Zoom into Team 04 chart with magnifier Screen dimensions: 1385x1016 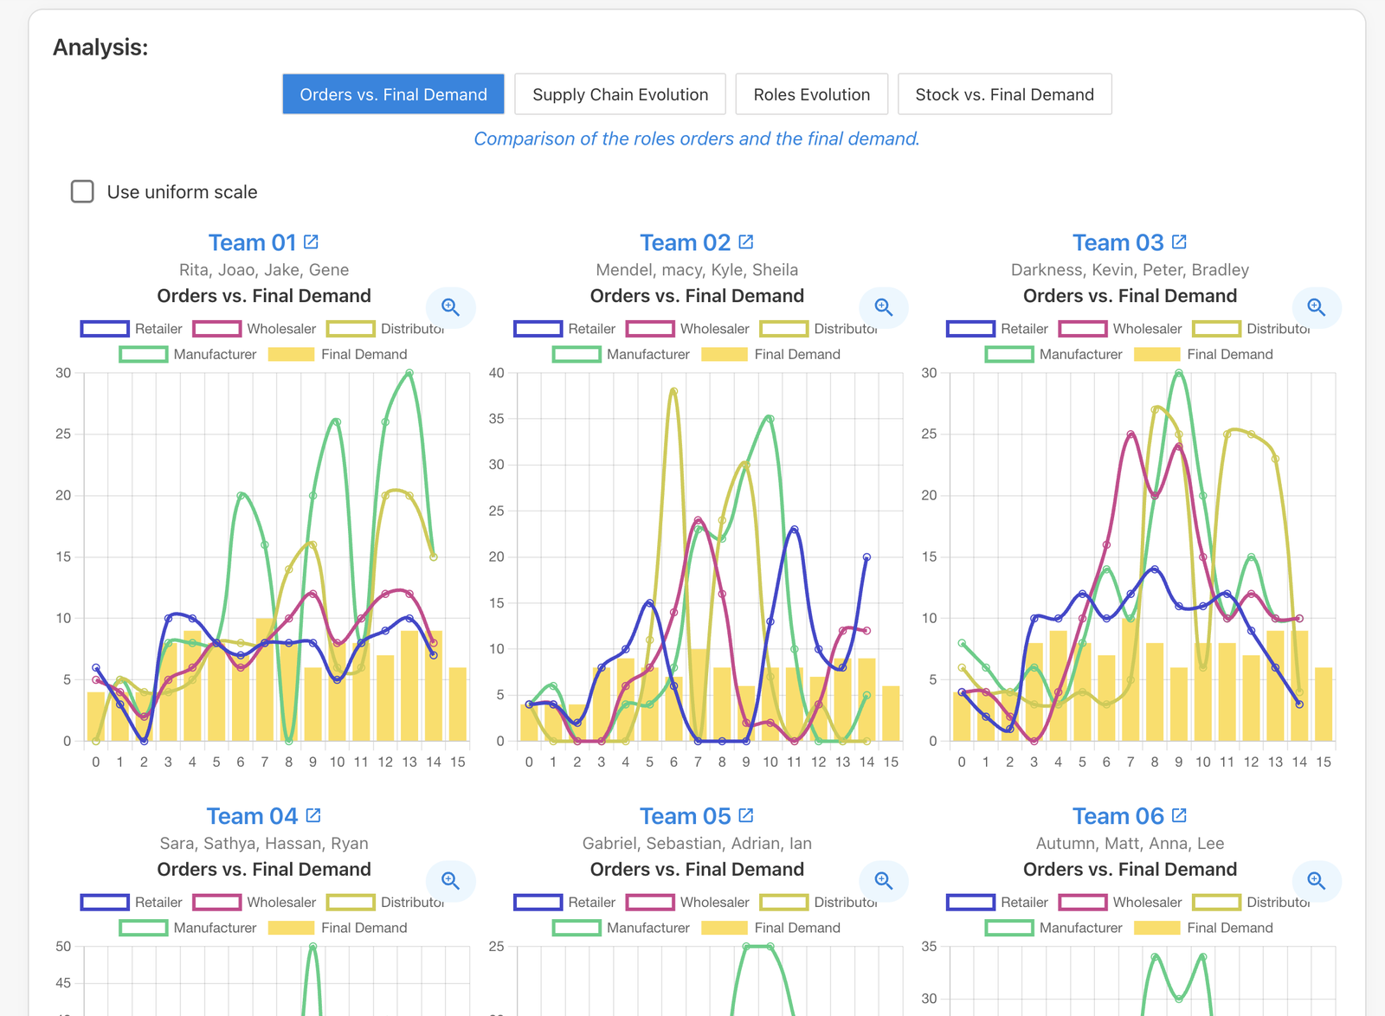click(451, 881)
